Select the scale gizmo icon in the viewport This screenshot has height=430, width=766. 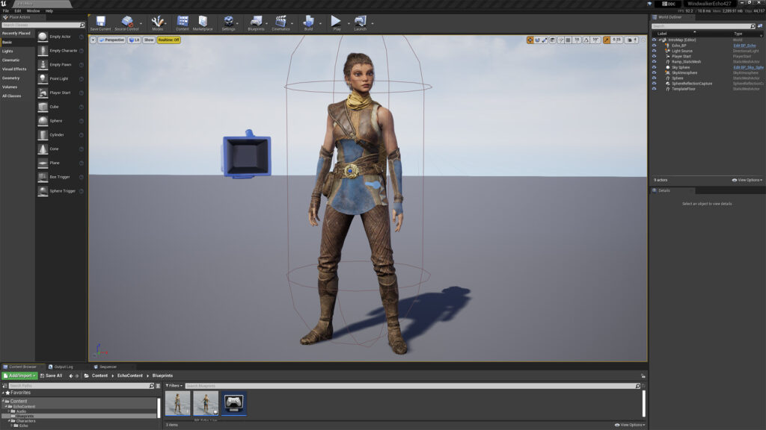tap(545, 40)
